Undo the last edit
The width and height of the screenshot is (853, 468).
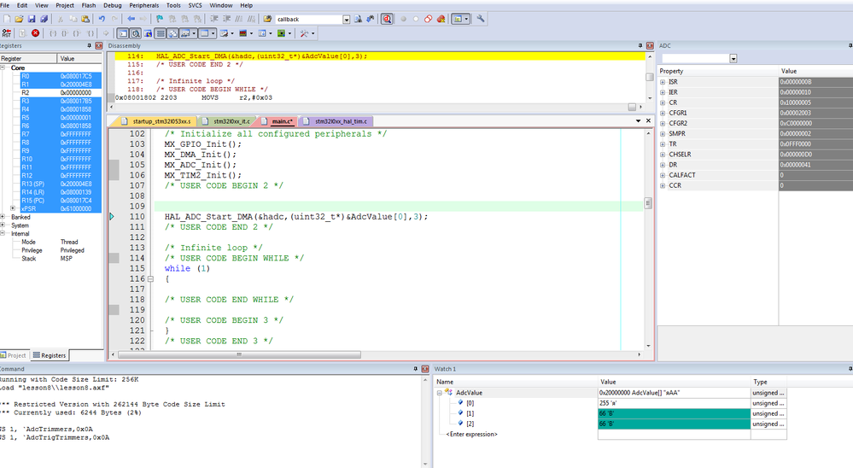102,19
